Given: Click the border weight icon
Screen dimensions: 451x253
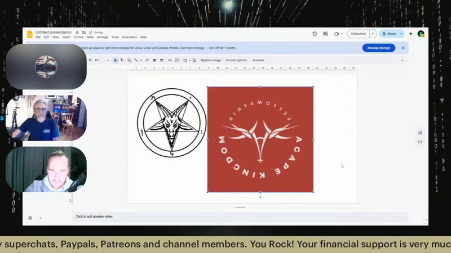Looking at the screenshot, I should pos(154,60).
